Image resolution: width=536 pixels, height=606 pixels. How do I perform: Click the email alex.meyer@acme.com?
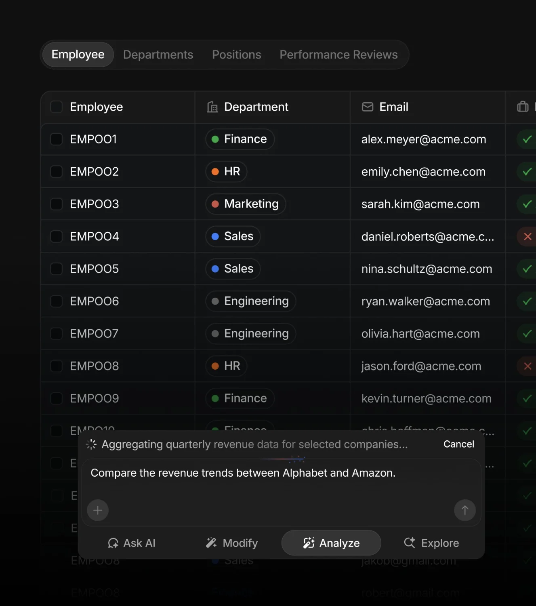click(424, 139)
